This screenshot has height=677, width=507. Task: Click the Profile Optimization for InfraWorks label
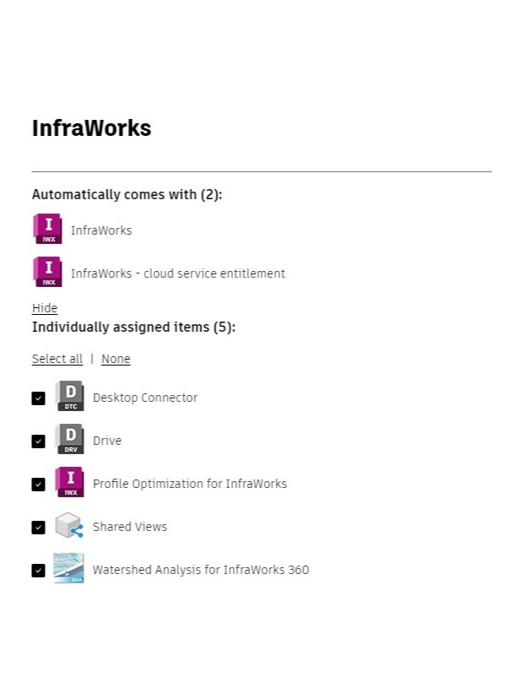[190, 484]
